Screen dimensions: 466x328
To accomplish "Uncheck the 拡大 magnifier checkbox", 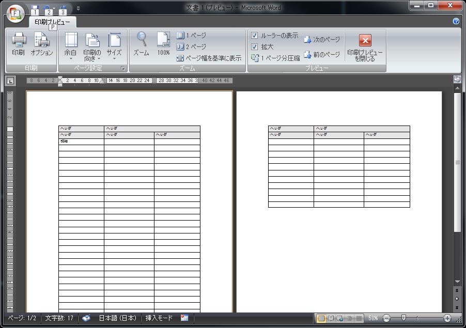I will pyautogui.click(x=254, y=47).
